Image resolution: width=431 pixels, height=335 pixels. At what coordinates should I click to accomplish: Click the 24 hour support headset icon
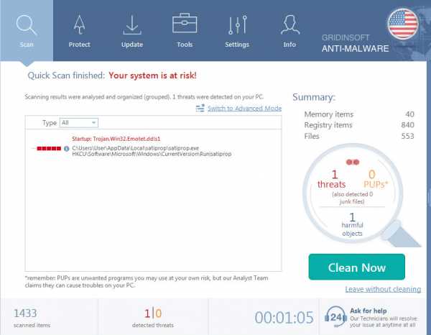pyautogui.click(x=335, y=317)
